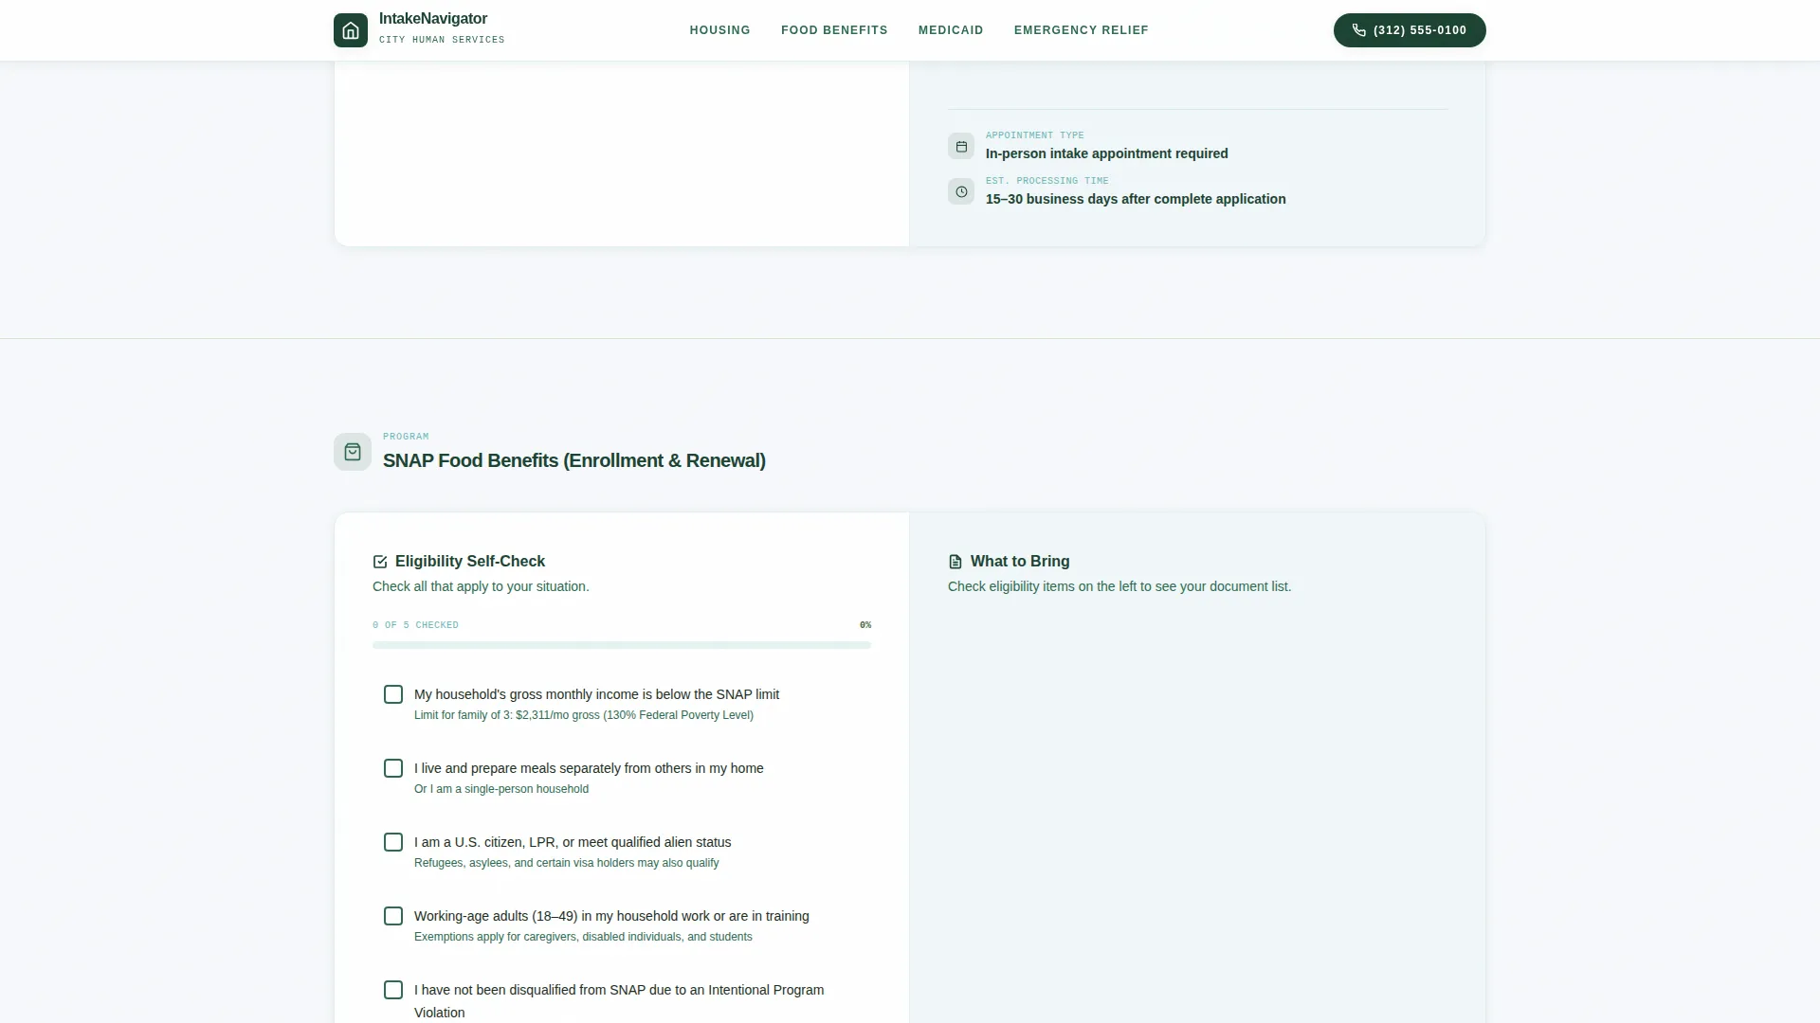
Task: Check gross monthly income below SNAP limit
Action: pos(393,694)
